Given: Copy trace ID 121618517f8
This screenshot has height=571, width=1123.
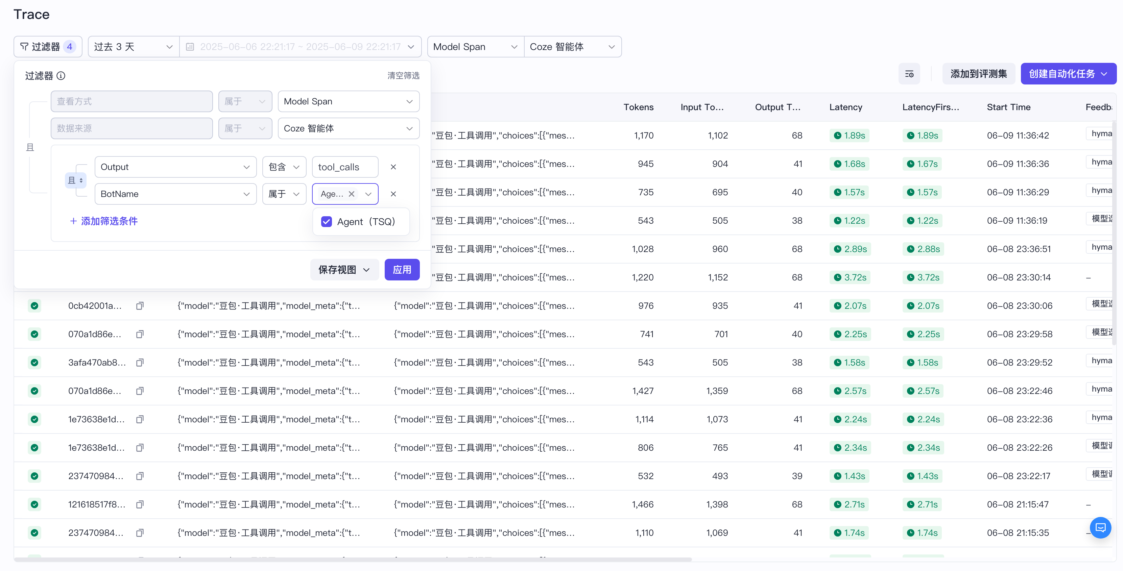Looking at the screenshot, I should coord(140,505).
